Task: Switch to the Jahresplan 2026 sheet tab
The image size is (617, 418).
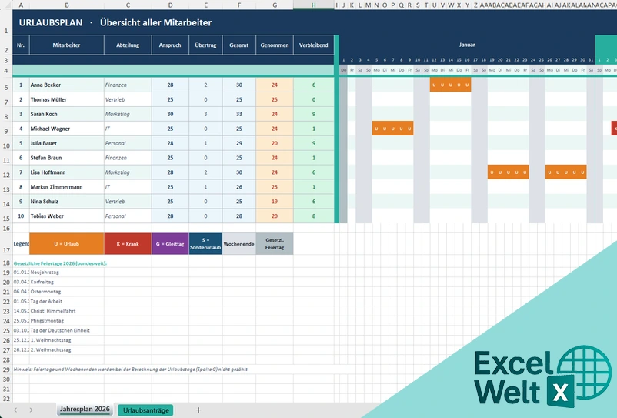Action: pyautogui.click(x=85, y=410)
